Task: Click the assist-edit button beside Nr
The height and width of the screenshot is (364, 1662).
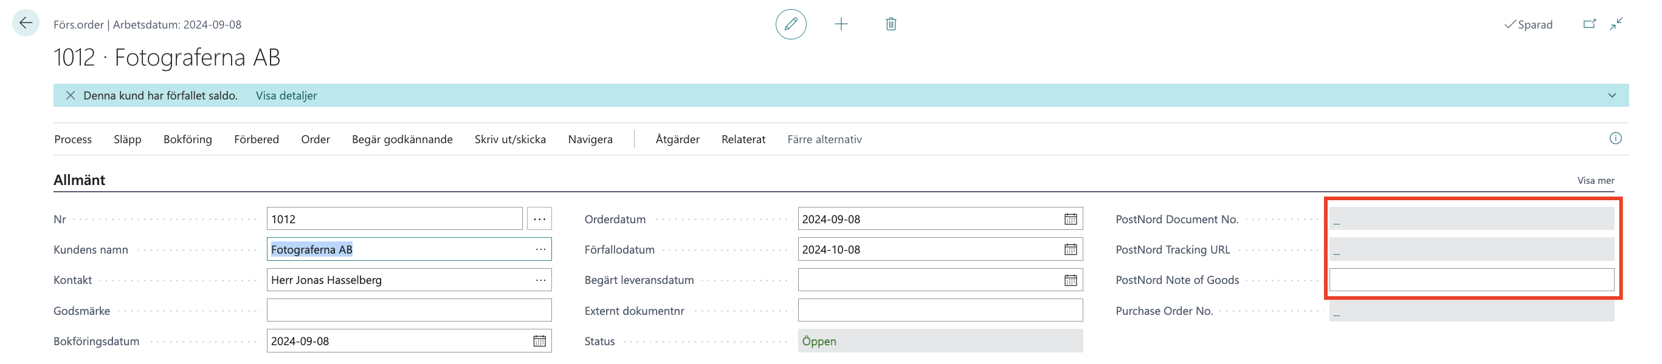Action: (539, 219)
